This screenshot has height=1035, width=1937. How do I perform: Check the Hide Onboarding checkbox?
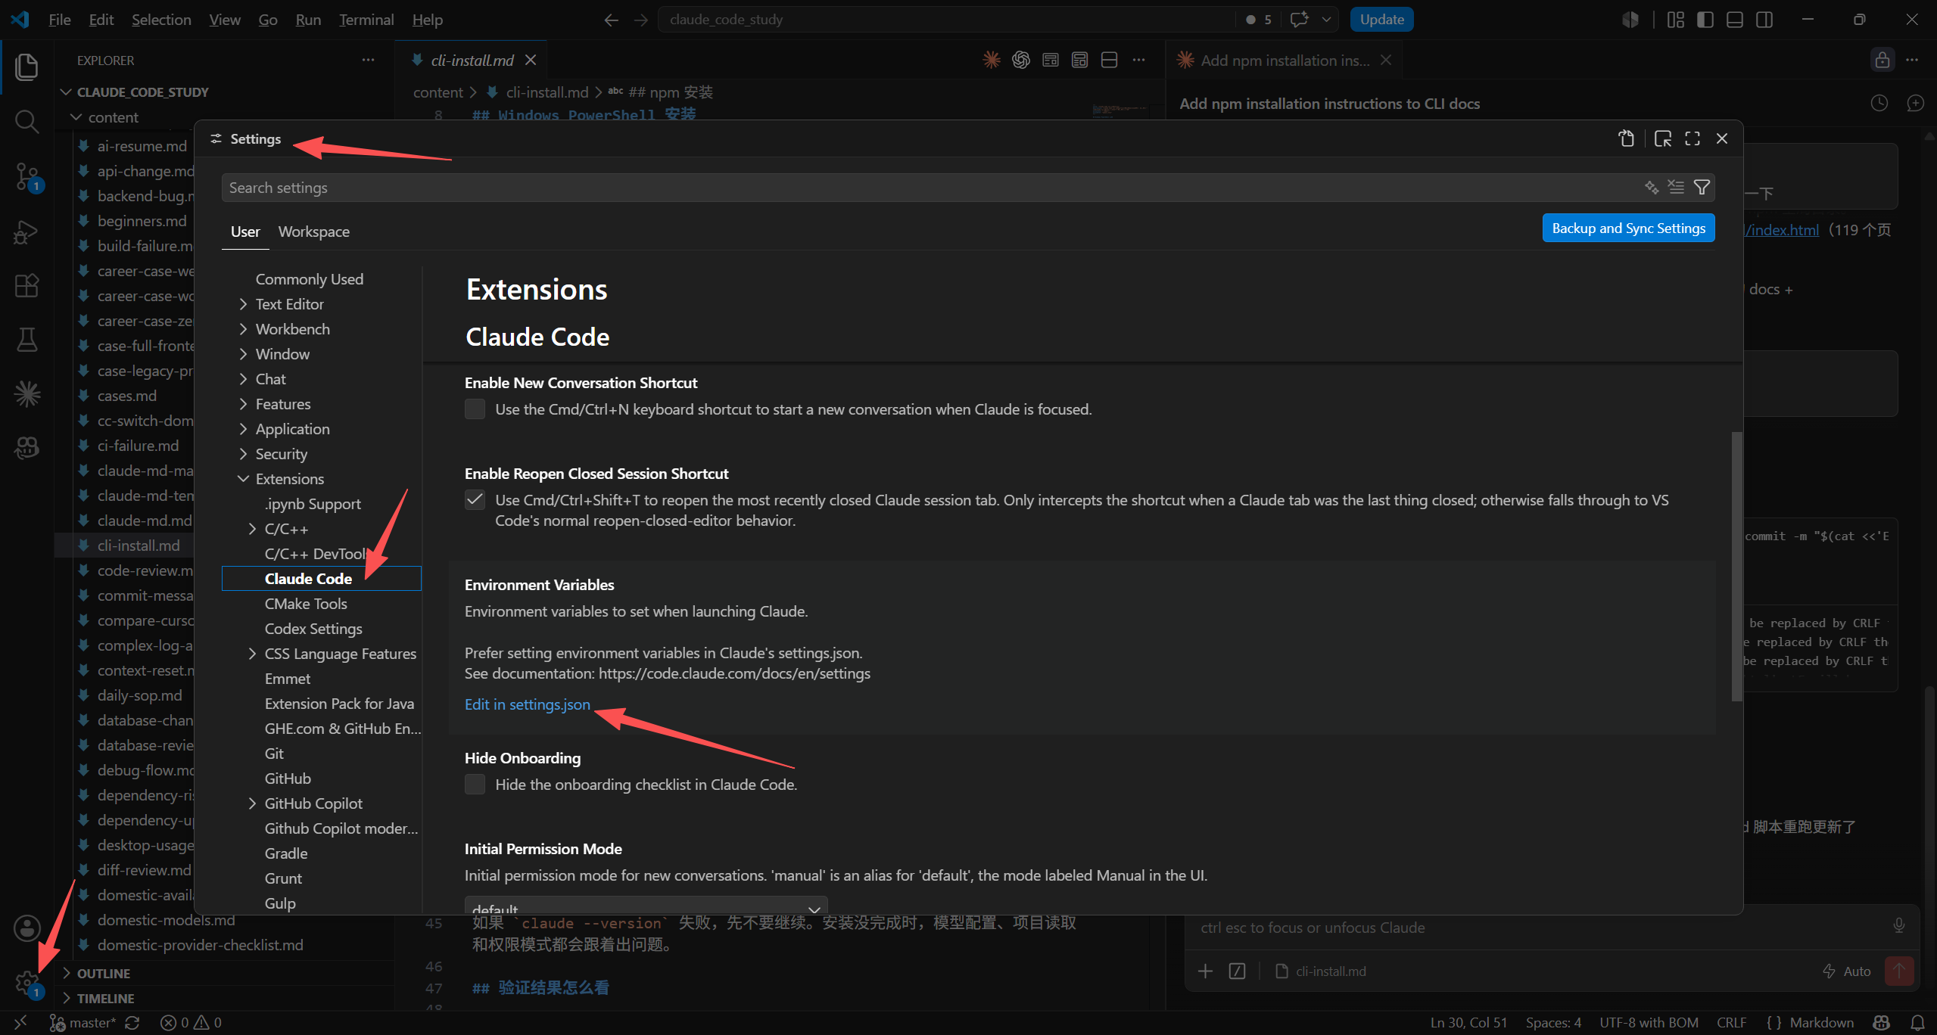[x=475, y=784]
